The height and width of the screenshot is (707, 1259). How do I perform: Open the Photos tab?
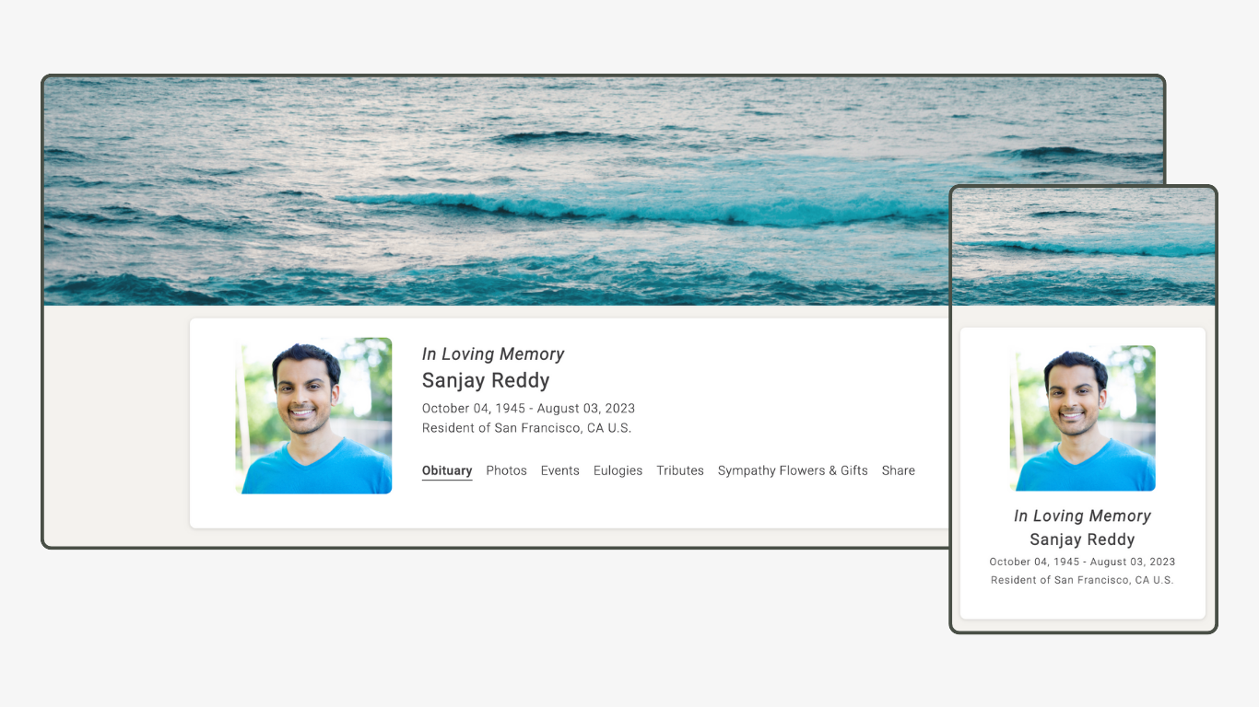click(506, 470)
